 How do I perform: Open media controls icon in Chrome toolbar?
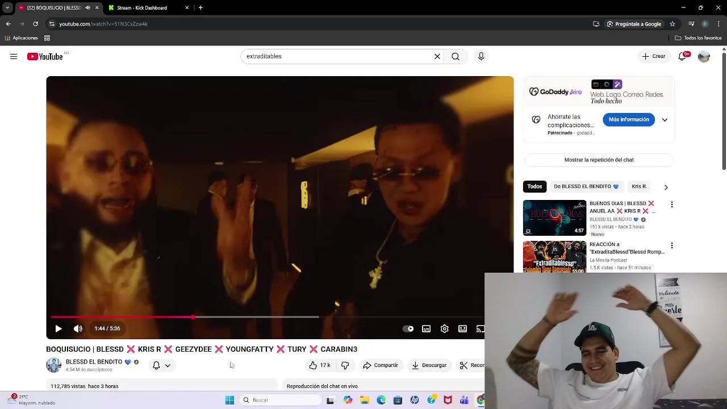pos(691,24)
